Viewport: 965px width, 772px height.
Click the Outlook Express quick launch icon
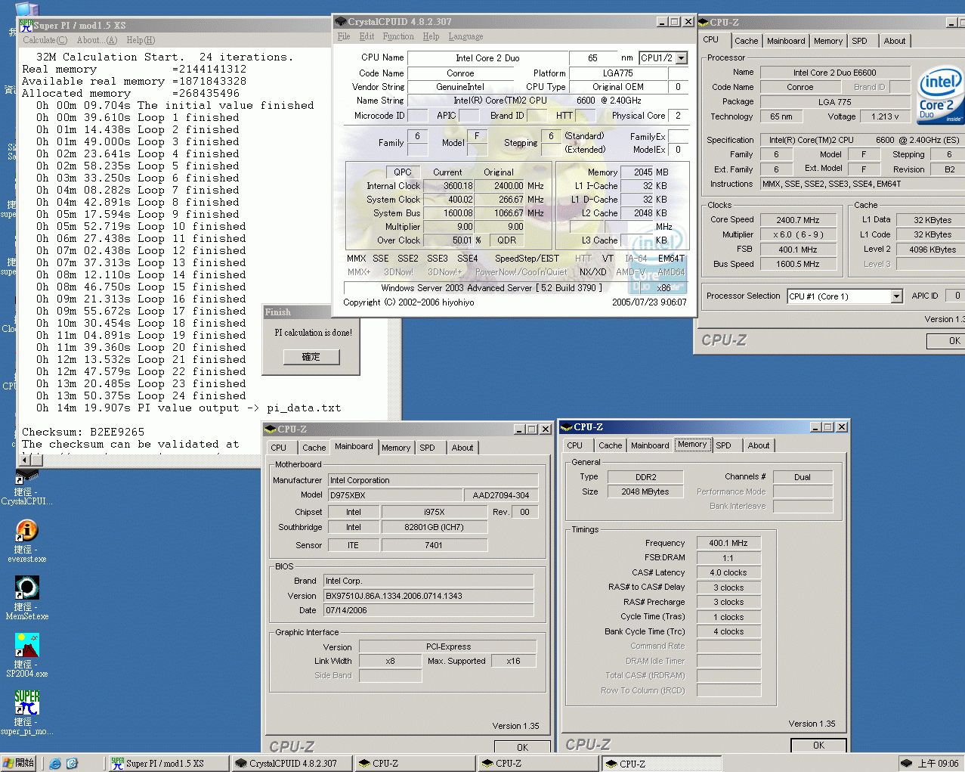(x=72, y=763)
